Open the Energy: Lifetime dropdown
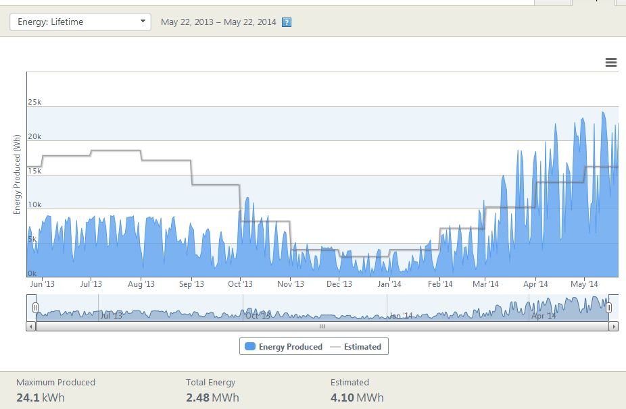626x409 pixels. click(x=80, y=22)
